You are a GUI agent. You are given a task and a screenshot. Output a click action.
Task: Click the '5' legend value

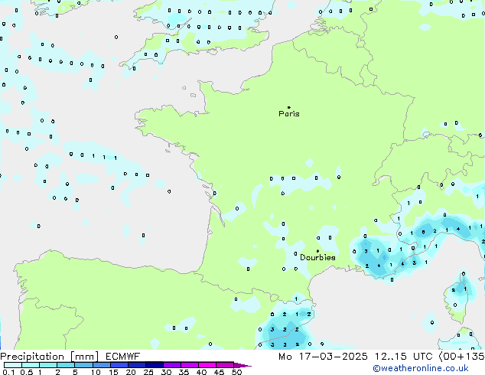pyautogui.click(x=75, y=372)
